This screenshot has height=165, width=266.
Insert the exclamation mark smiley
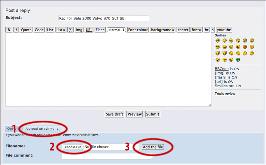pyautogui.click(x=245, y=54)
